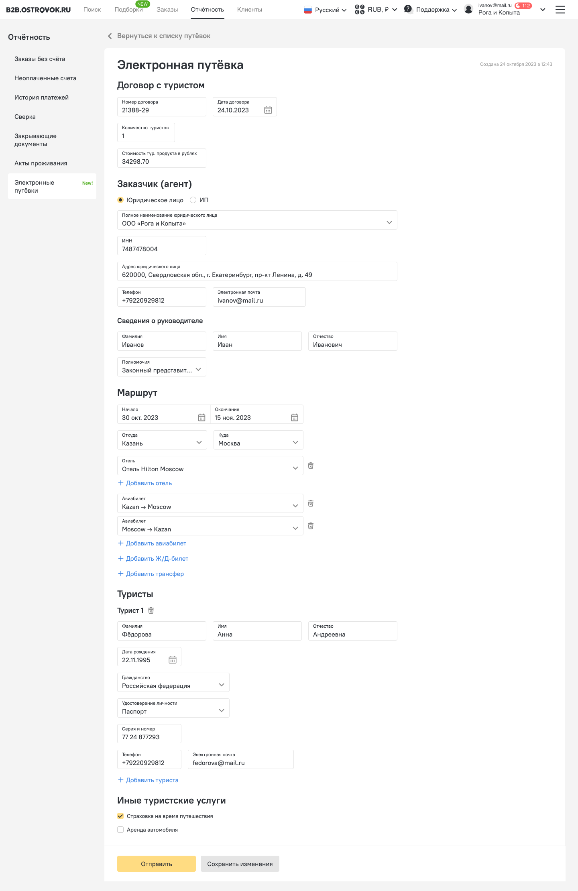Open currency selector RUB
578x891 pixels.
pos(377,9)
